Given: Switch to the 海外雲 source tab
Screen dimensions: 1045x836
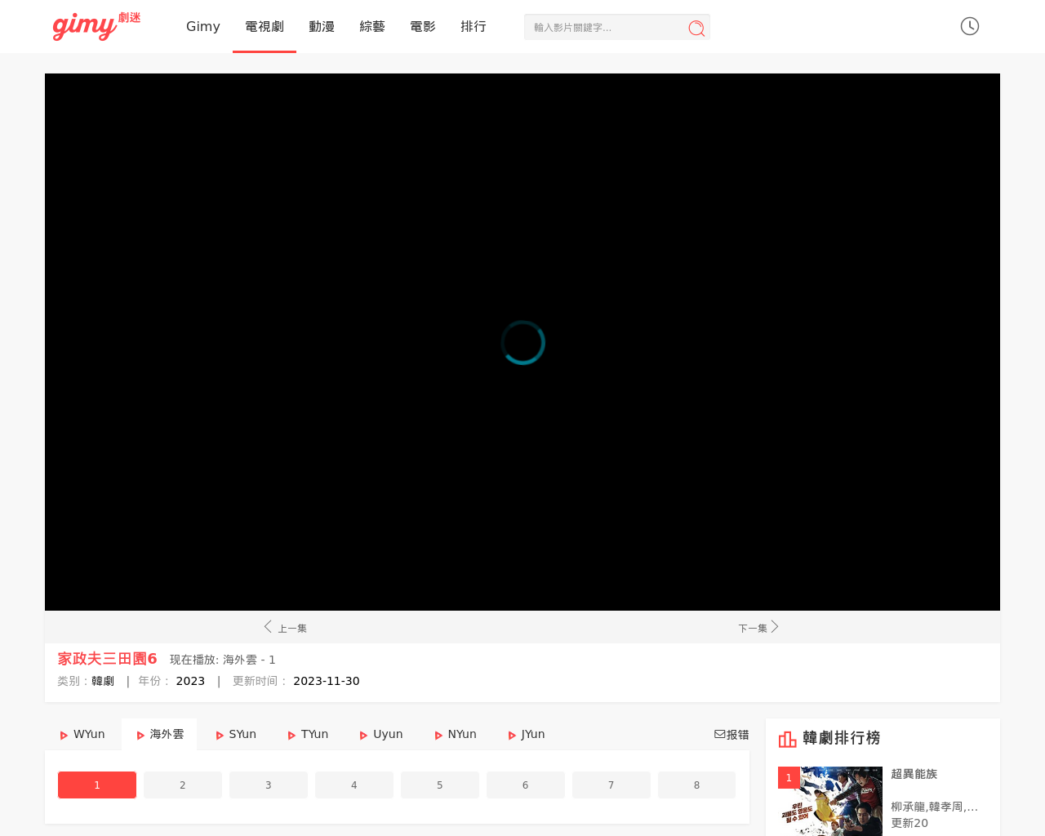Looking at the screenshot, I should point(159,734).
